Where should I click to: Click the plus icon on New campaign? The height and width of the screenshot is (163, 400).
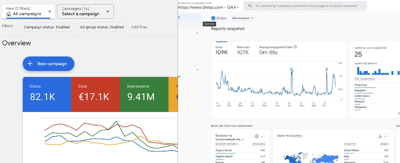click(x=30, y=64)
